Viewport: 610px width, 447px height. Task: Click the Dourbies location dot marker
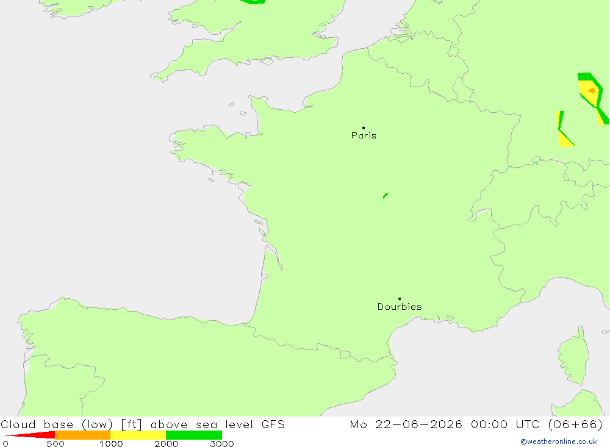click(x=400, y=299)
